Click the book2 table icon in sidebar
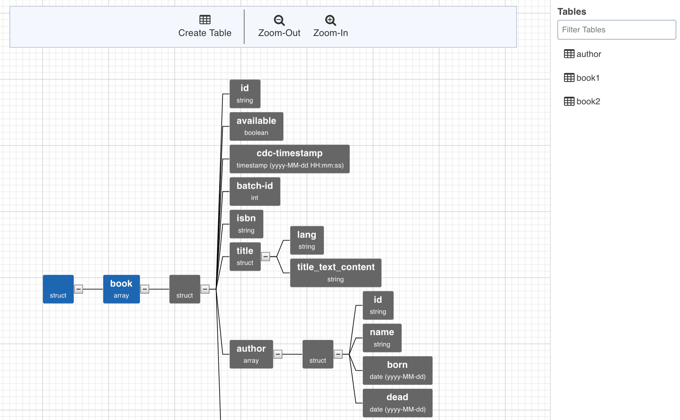 pos(569,101)
